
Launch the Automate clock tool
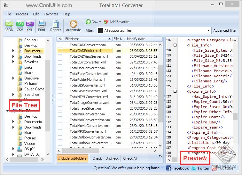74,26
